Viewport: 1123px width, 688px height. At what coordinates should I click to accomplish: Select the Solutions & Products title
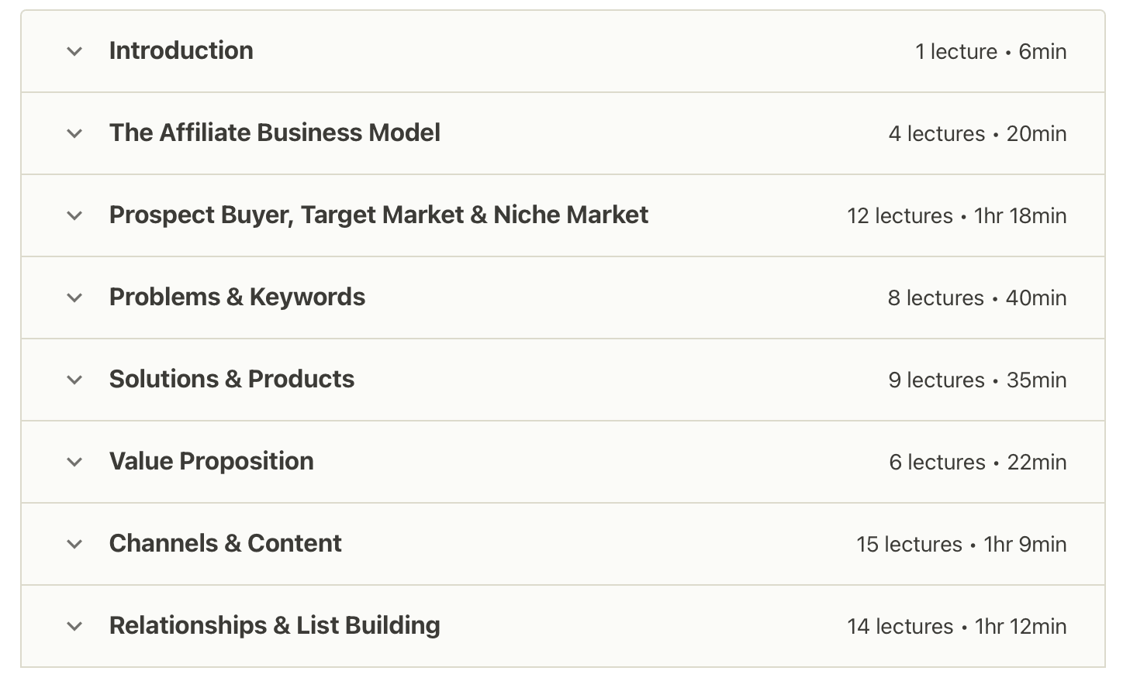click(231, 380)
